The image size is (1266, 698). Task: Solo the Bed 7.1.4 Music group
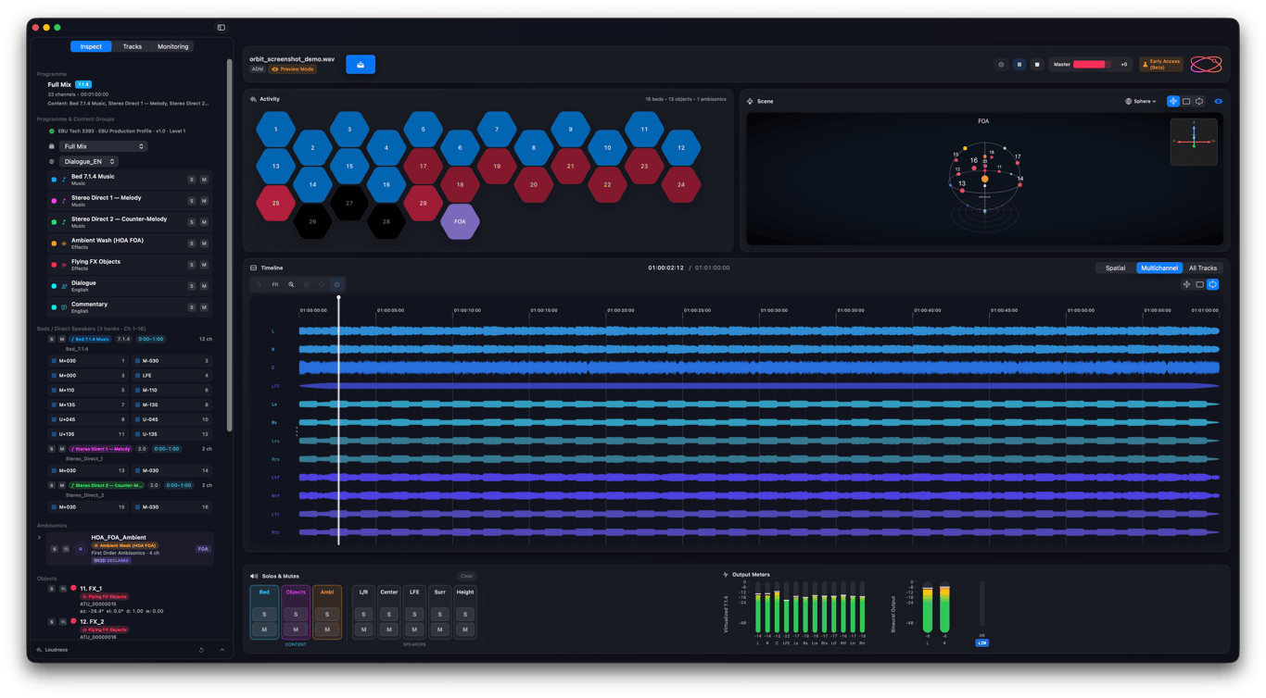pyautogui.click(x=192, y=180)
